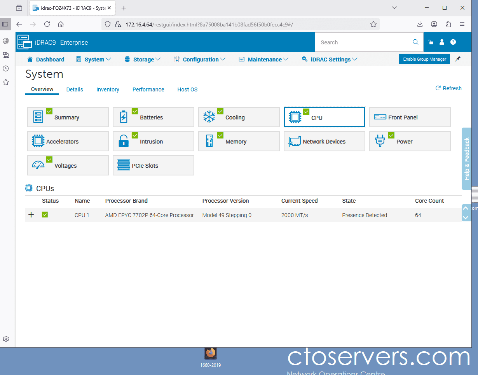List all browser tabs with the chevron

pyautogui.click(x=394, y=8)
